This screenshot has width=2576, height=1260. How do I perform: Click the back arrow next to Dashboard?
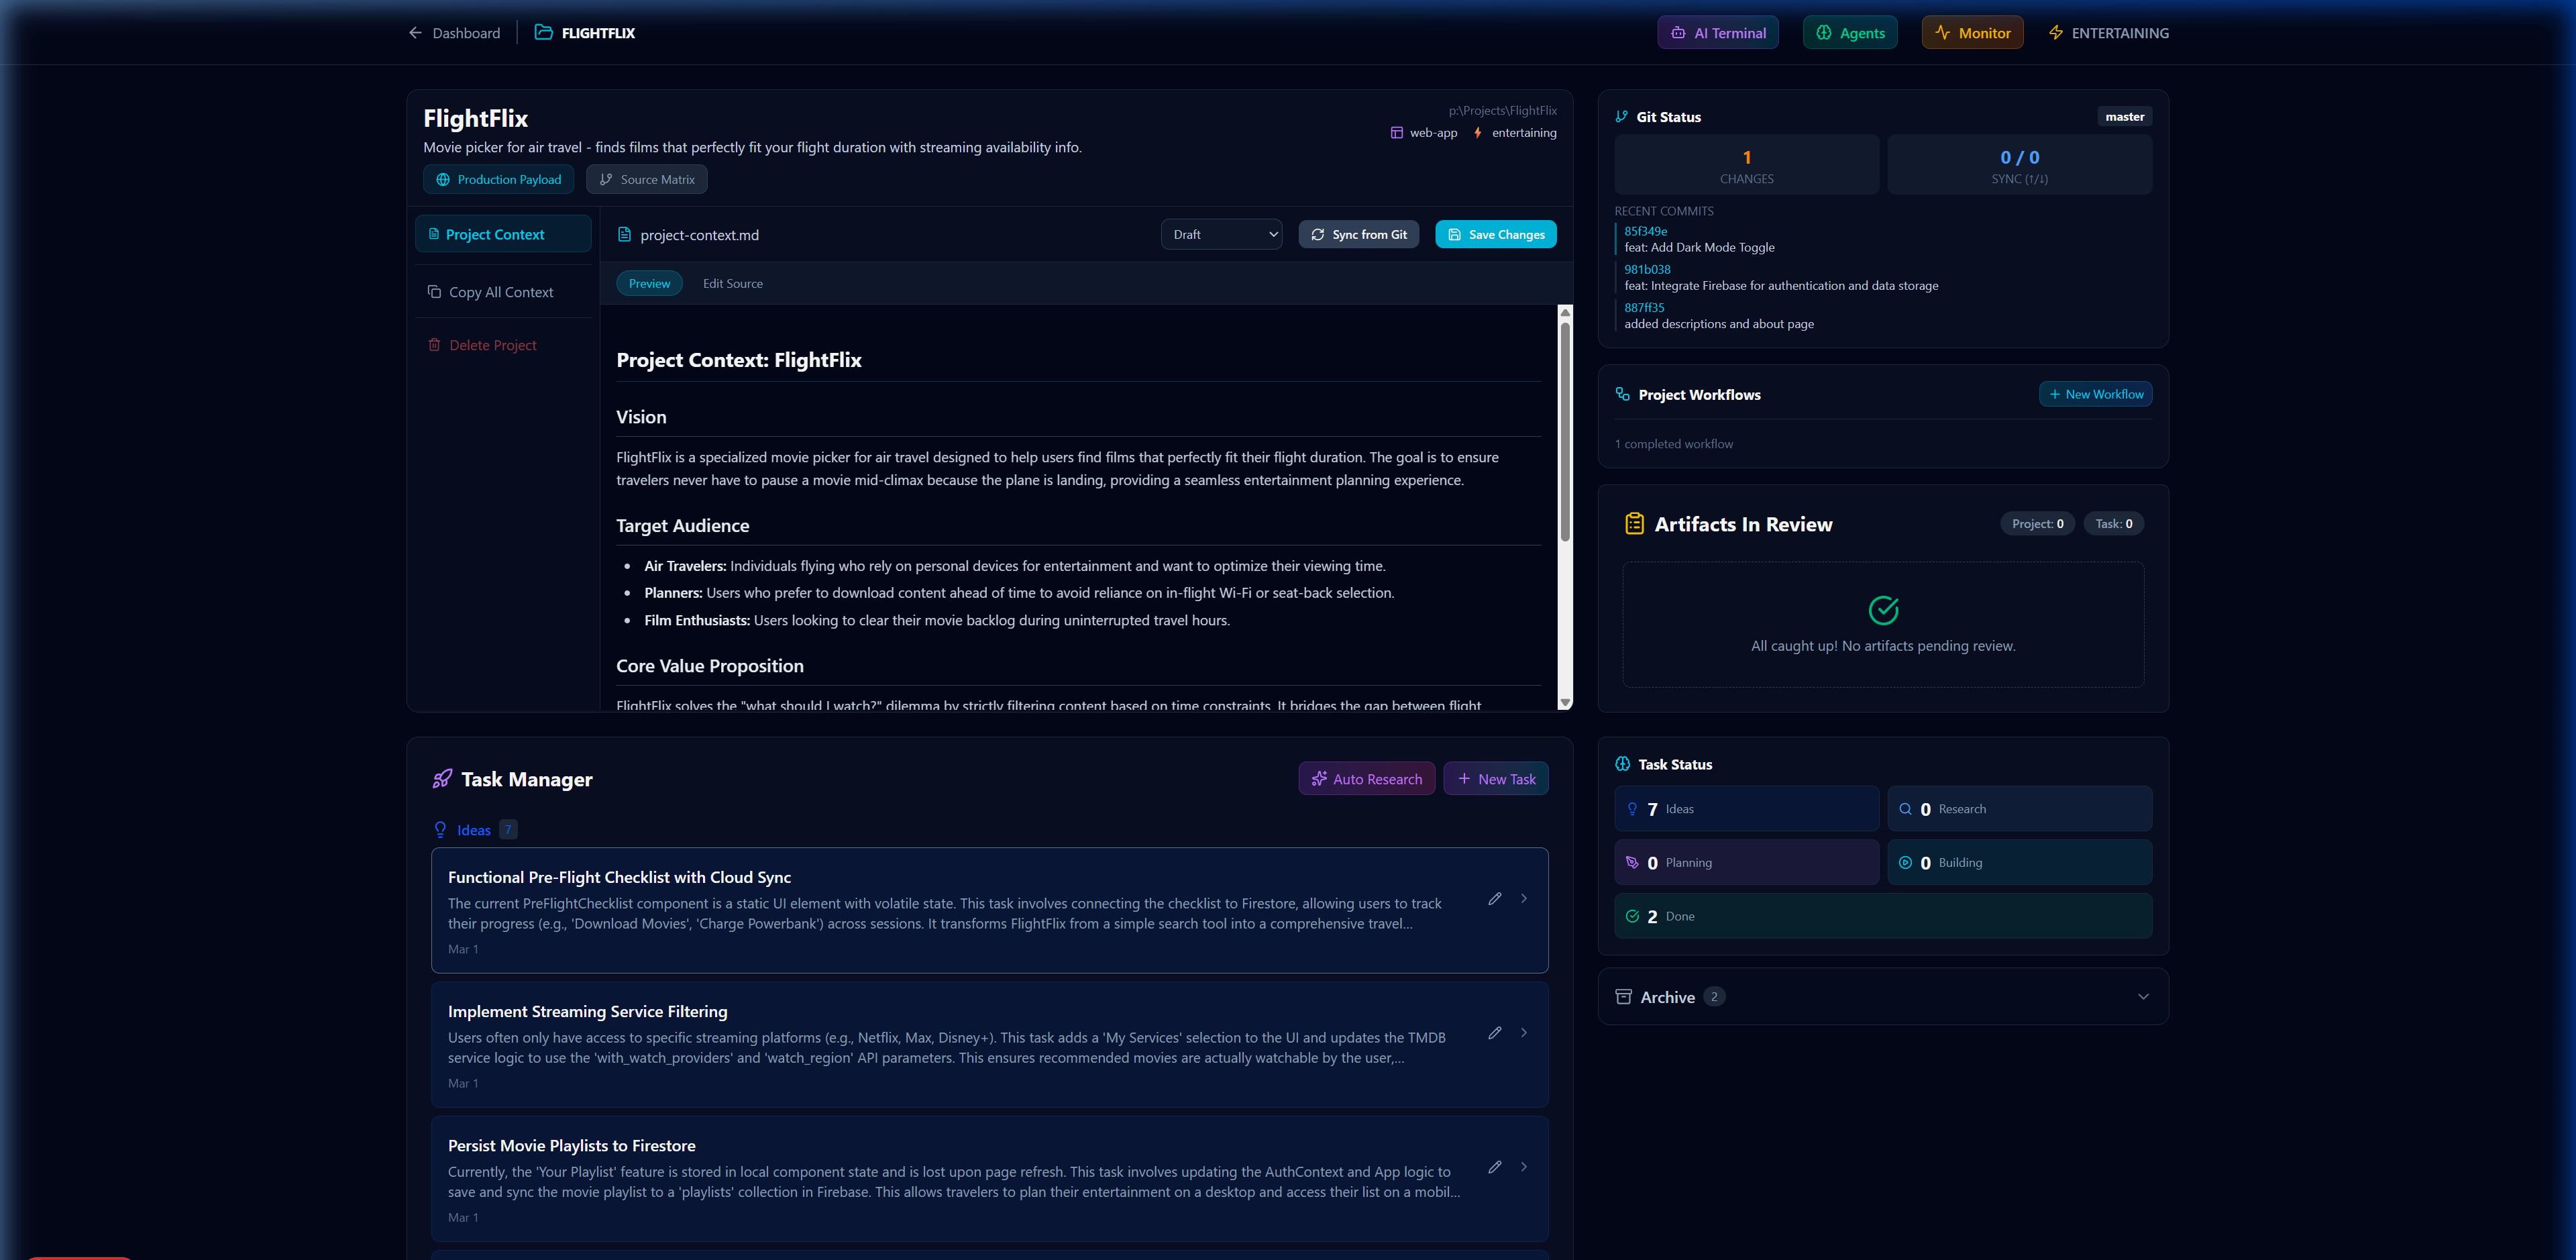point(415,33)
